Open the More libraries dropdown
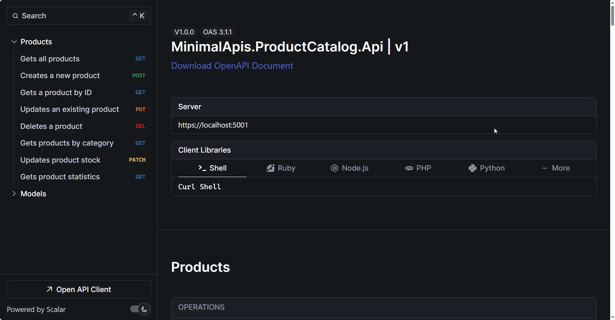This screenshot has width=615, height=320. point(559,168)
